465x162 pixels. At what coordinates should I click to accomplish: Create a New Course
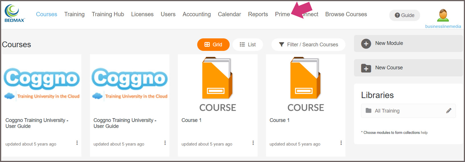(x=408, y=68)
